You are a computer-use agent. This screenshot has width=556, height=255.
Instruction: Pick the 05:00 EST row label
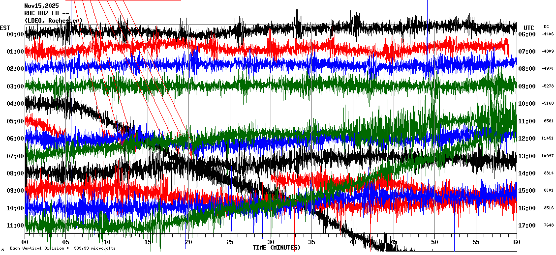16,121
